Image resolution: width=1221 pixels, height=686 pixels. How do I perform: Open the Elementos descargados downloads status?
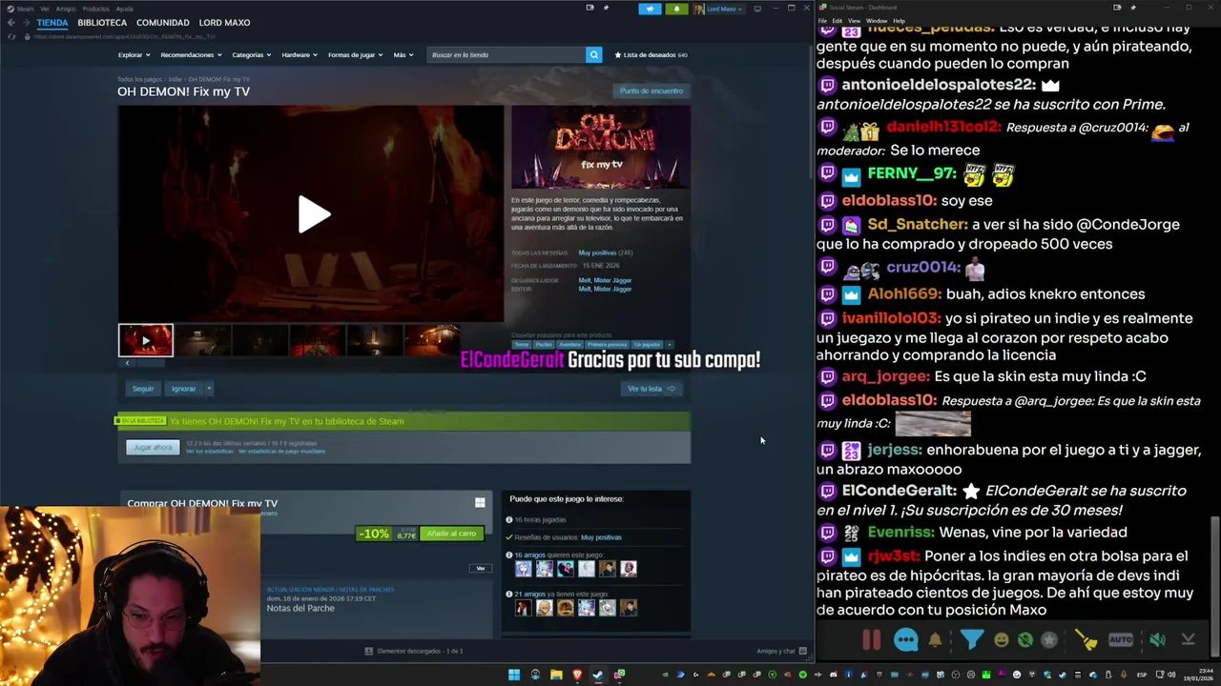coord(414,651)
